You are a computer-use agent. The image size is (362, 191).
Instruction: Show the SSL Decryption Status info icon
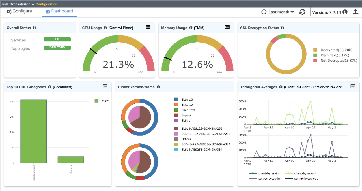pyautogui.click(x=283, y=28)
